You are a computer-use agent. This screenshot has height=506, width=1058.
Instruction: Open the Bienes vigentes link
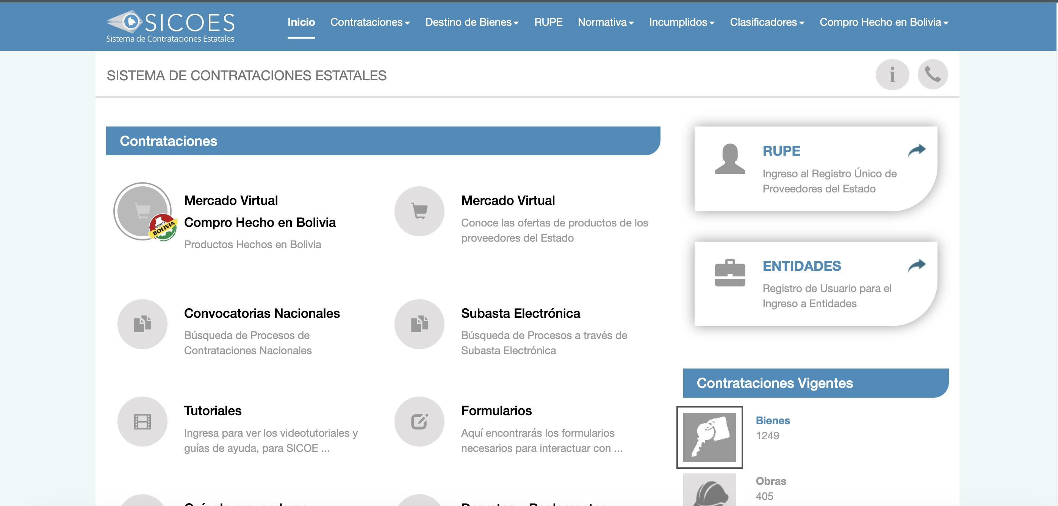pos(773,421)
